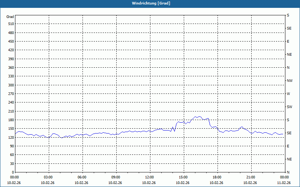The height and width of the screenshot is (187, 300).
Task: Click the 510 degree y-axis label
Action: coord(11,24)
